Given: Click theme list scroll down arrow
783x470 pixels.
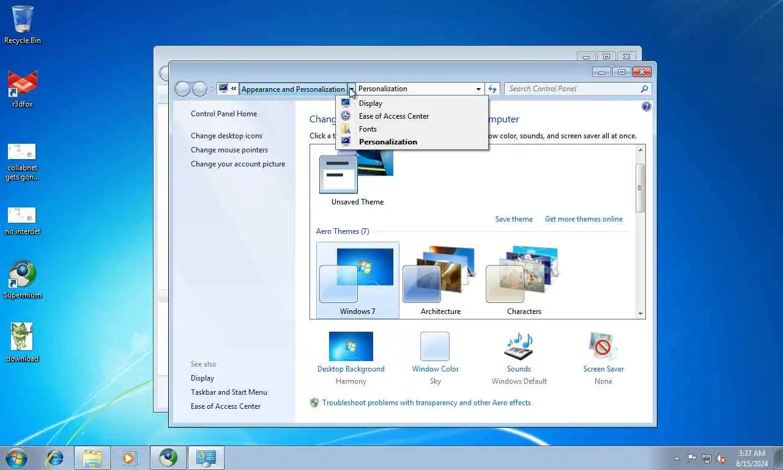Looking at the screenshot, I should (640, 313).
